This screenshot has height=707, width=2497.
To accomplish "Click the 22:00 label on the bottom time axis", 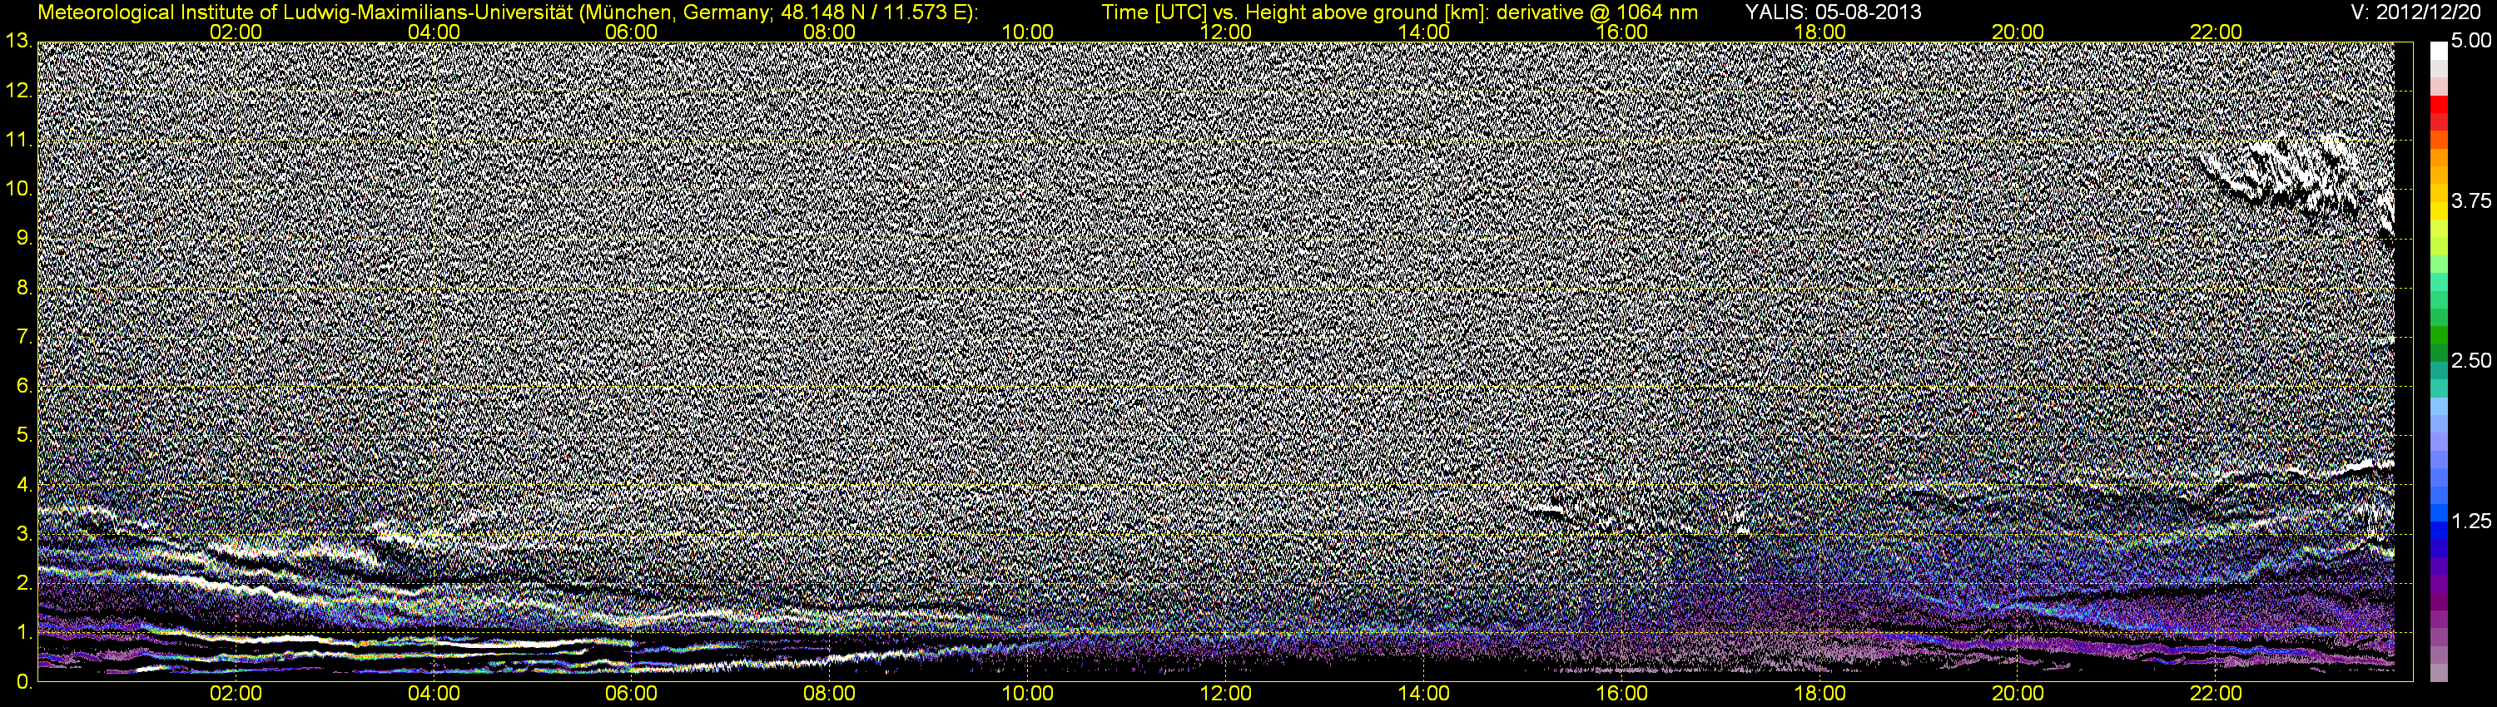I will click(x=2216, y=695).
